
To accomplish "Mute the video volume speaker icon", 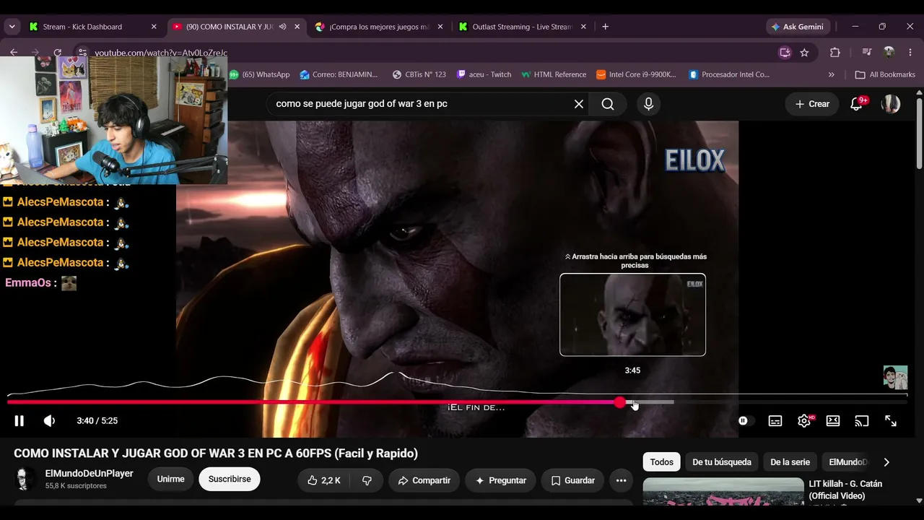I will coord(49,421).
